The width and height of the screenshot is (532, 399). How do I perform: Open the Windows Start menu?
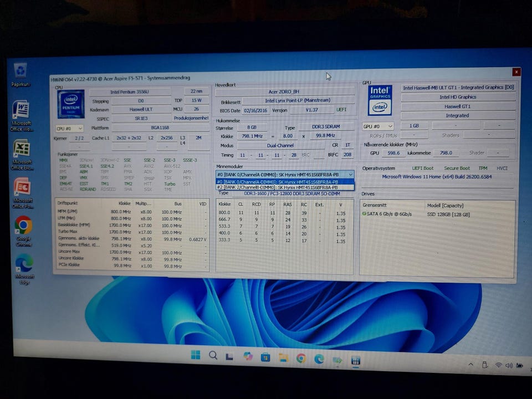[x=196, y=355]
